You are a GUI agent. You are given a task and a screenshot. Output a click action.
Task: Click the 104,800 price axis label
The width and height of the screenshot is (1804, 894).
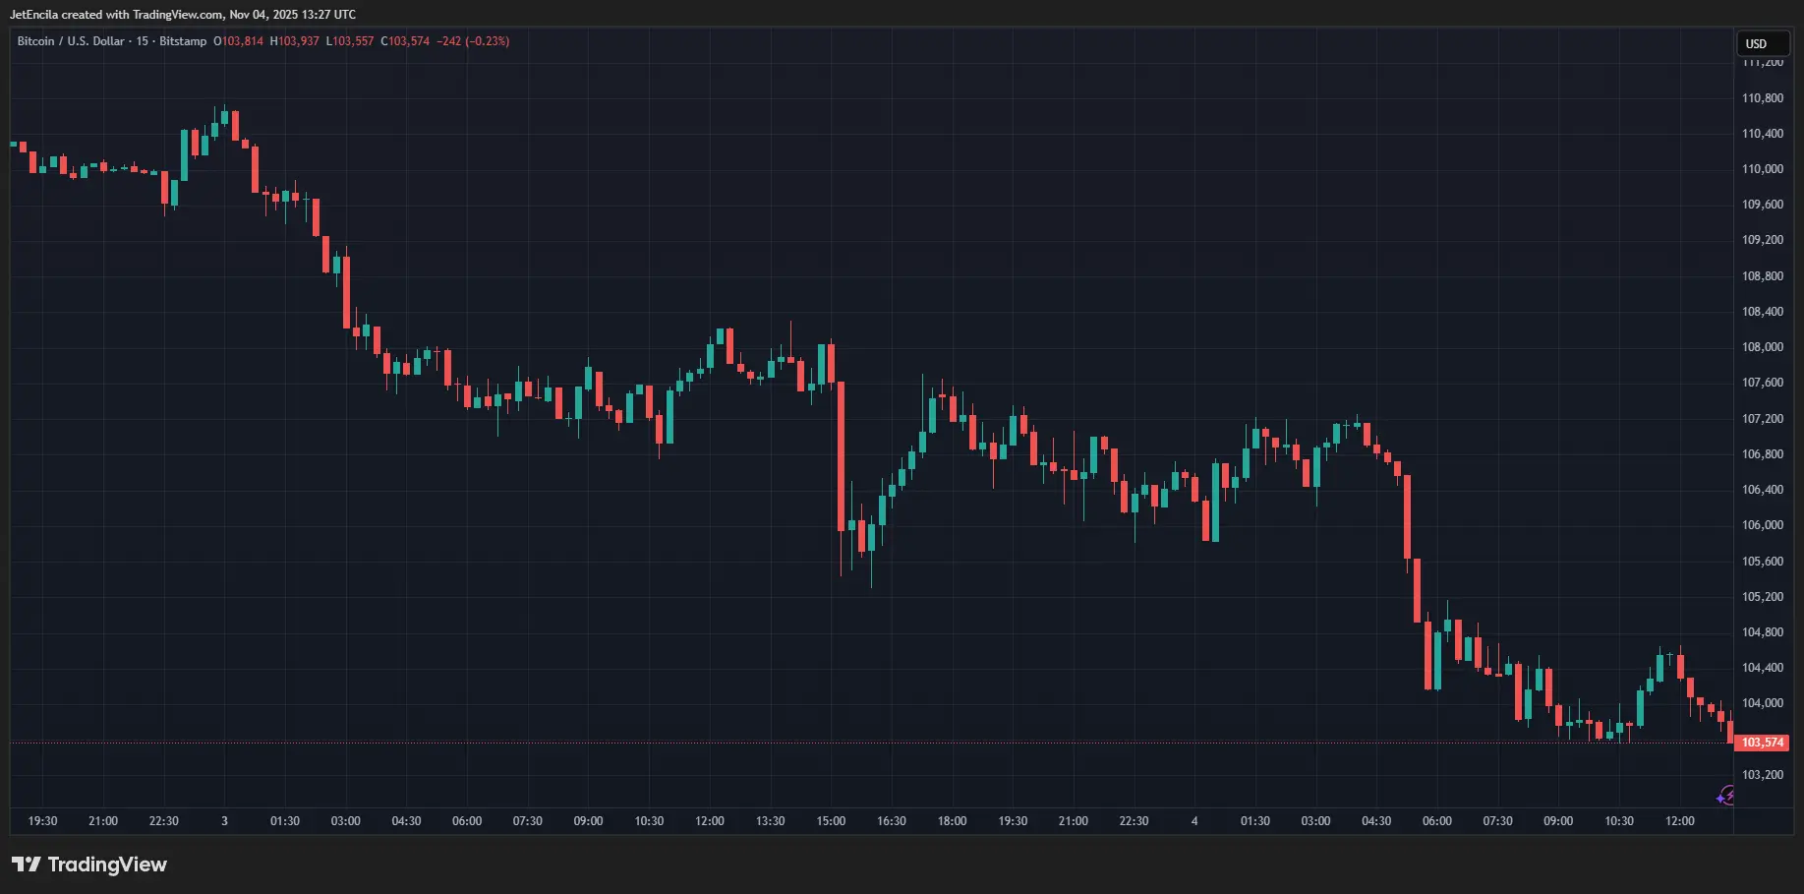(x=1763, y=632)
